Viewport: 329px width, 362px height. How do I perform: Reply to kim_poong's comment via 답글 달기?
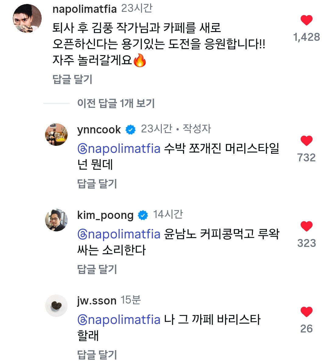click(x=97, y=269)
